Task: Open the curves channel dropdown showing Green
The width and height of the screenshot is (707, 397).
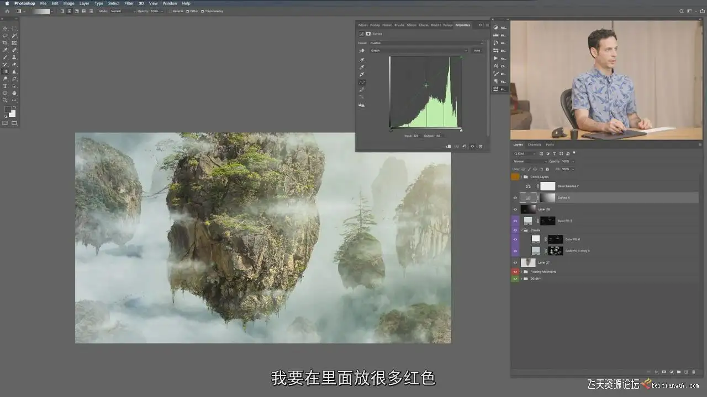Action: click(x=419, y=51)
